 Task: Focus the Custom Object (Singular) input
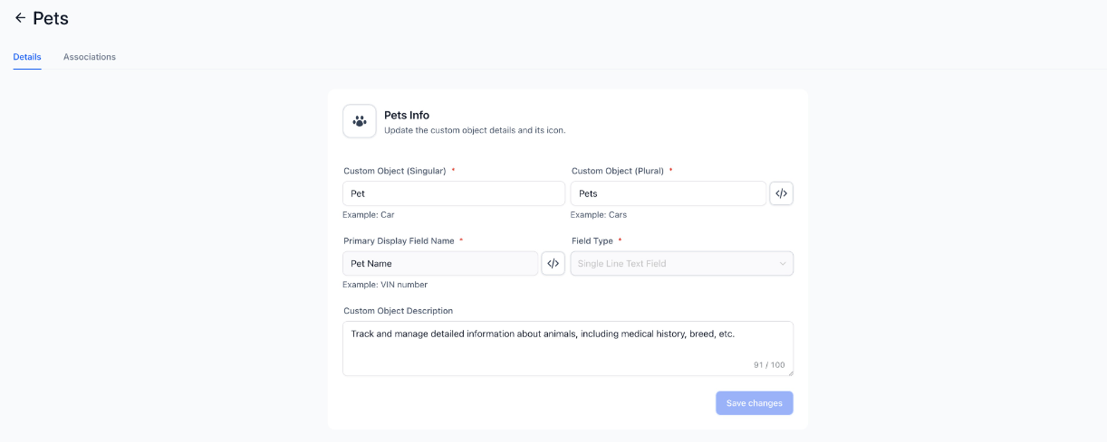[x=454, y=193]
